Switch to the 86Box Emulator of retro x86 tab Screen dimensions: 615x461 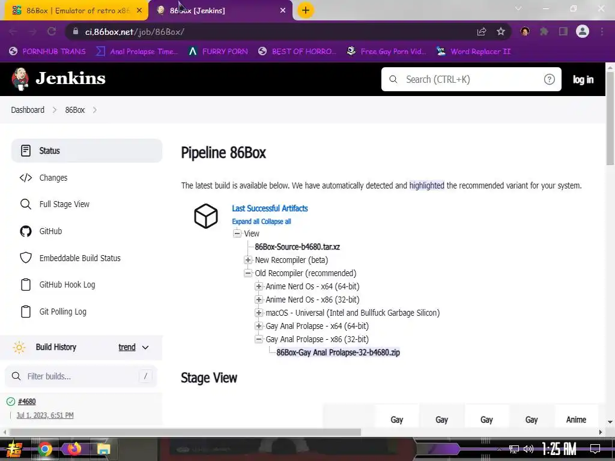(76, 11)
